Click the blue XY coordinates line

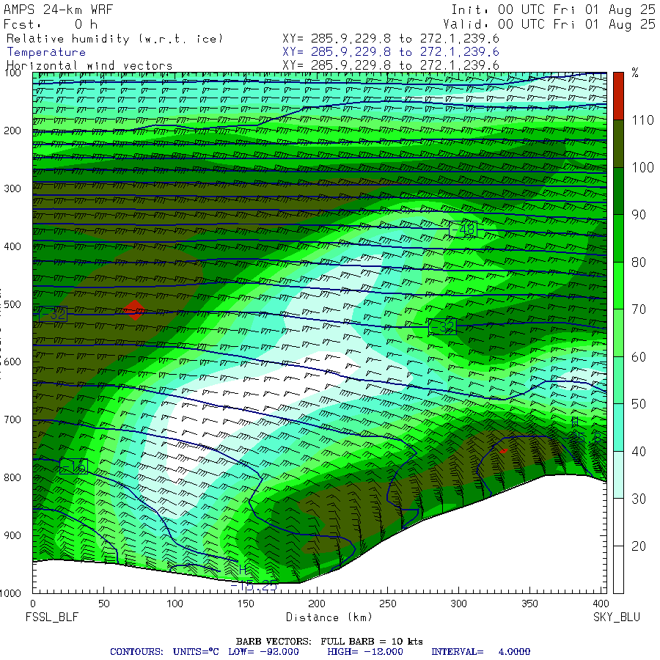(x=391, y=52)
